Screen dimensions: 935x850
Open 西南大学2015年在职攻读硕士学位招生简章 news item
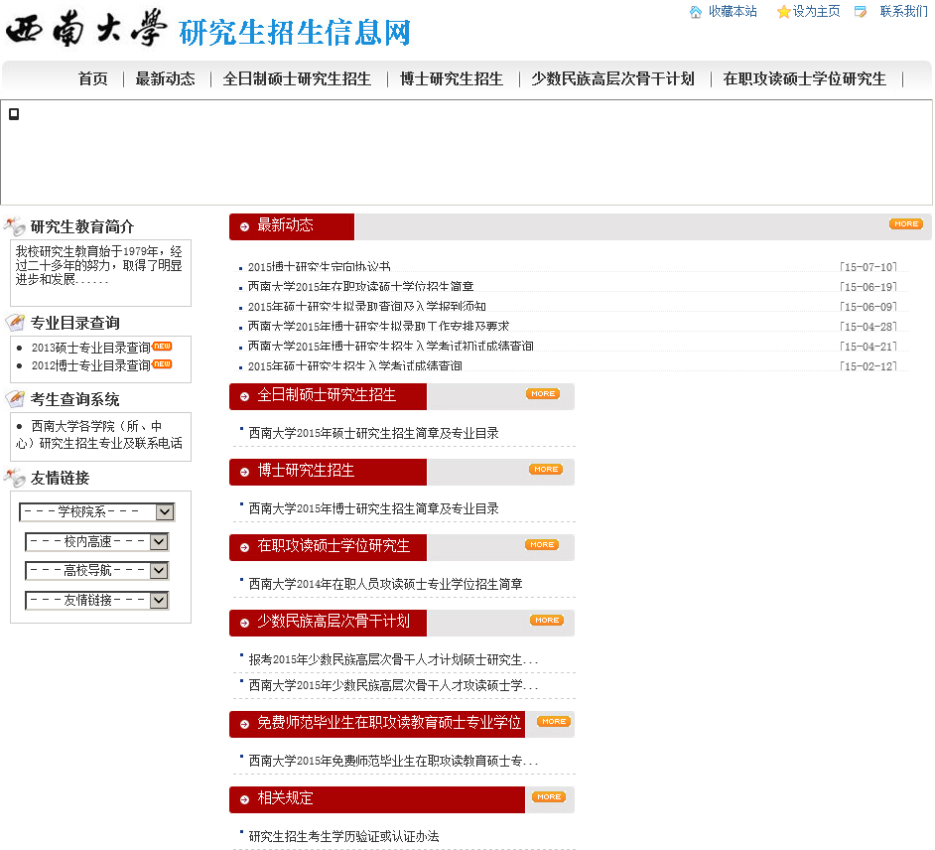(x=360, y=286)
